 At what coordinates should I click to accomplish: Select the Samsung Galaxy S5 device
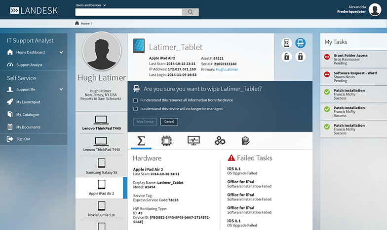pos(101,166)
